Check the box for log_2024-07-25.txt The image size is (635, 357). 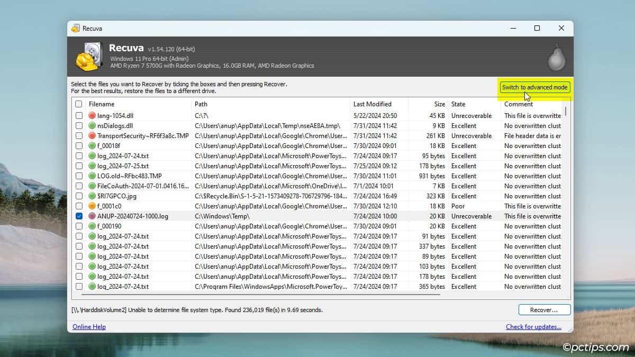pyautogui.click(x=79, y=166)
